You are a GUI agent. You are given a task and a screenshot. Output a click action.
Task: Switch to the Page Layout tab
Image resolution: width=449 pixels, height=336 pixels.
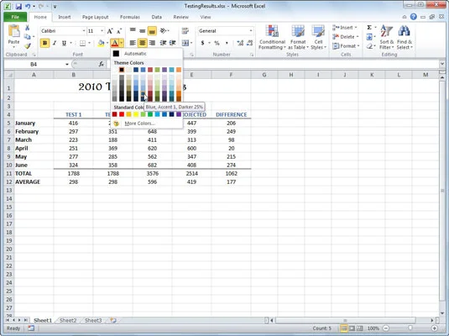click(x=96, y=17)
